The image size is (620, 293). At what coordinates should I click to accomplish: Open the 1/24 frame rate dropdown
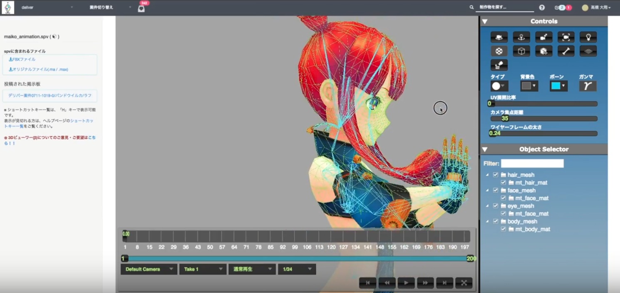pyautogui.click(x=297, y=269)
